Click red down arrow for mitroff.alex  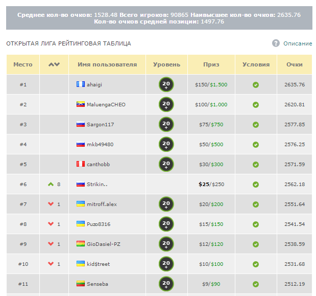pyautogui.click(x=50, y=204)
